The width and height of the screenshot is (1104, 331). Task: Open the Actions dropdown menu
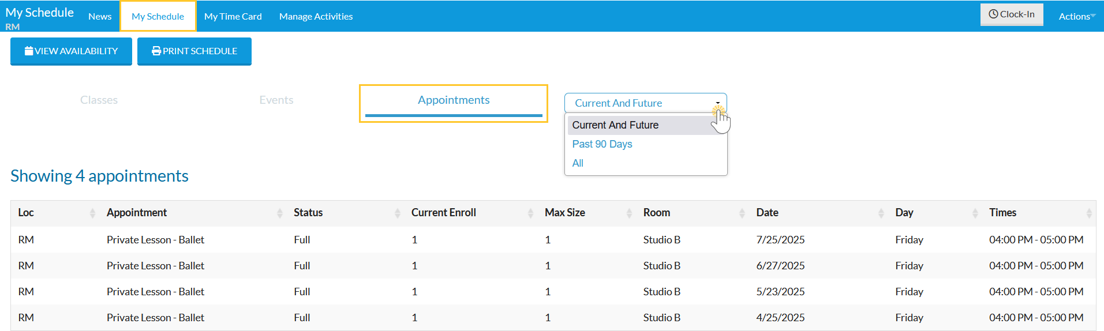[1076, 16]
